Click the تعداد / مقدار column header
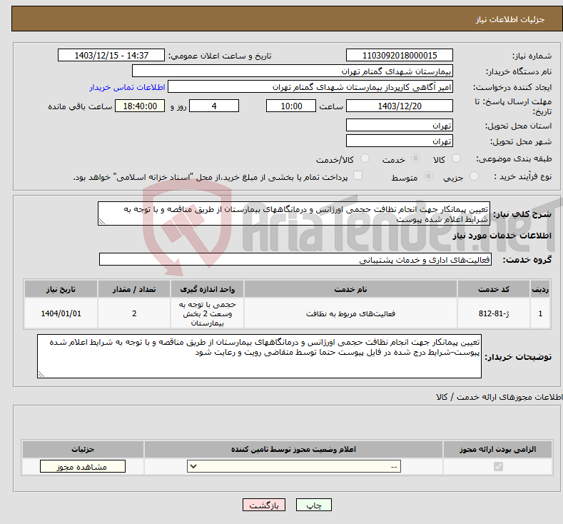563x524 pixels. 134,289
